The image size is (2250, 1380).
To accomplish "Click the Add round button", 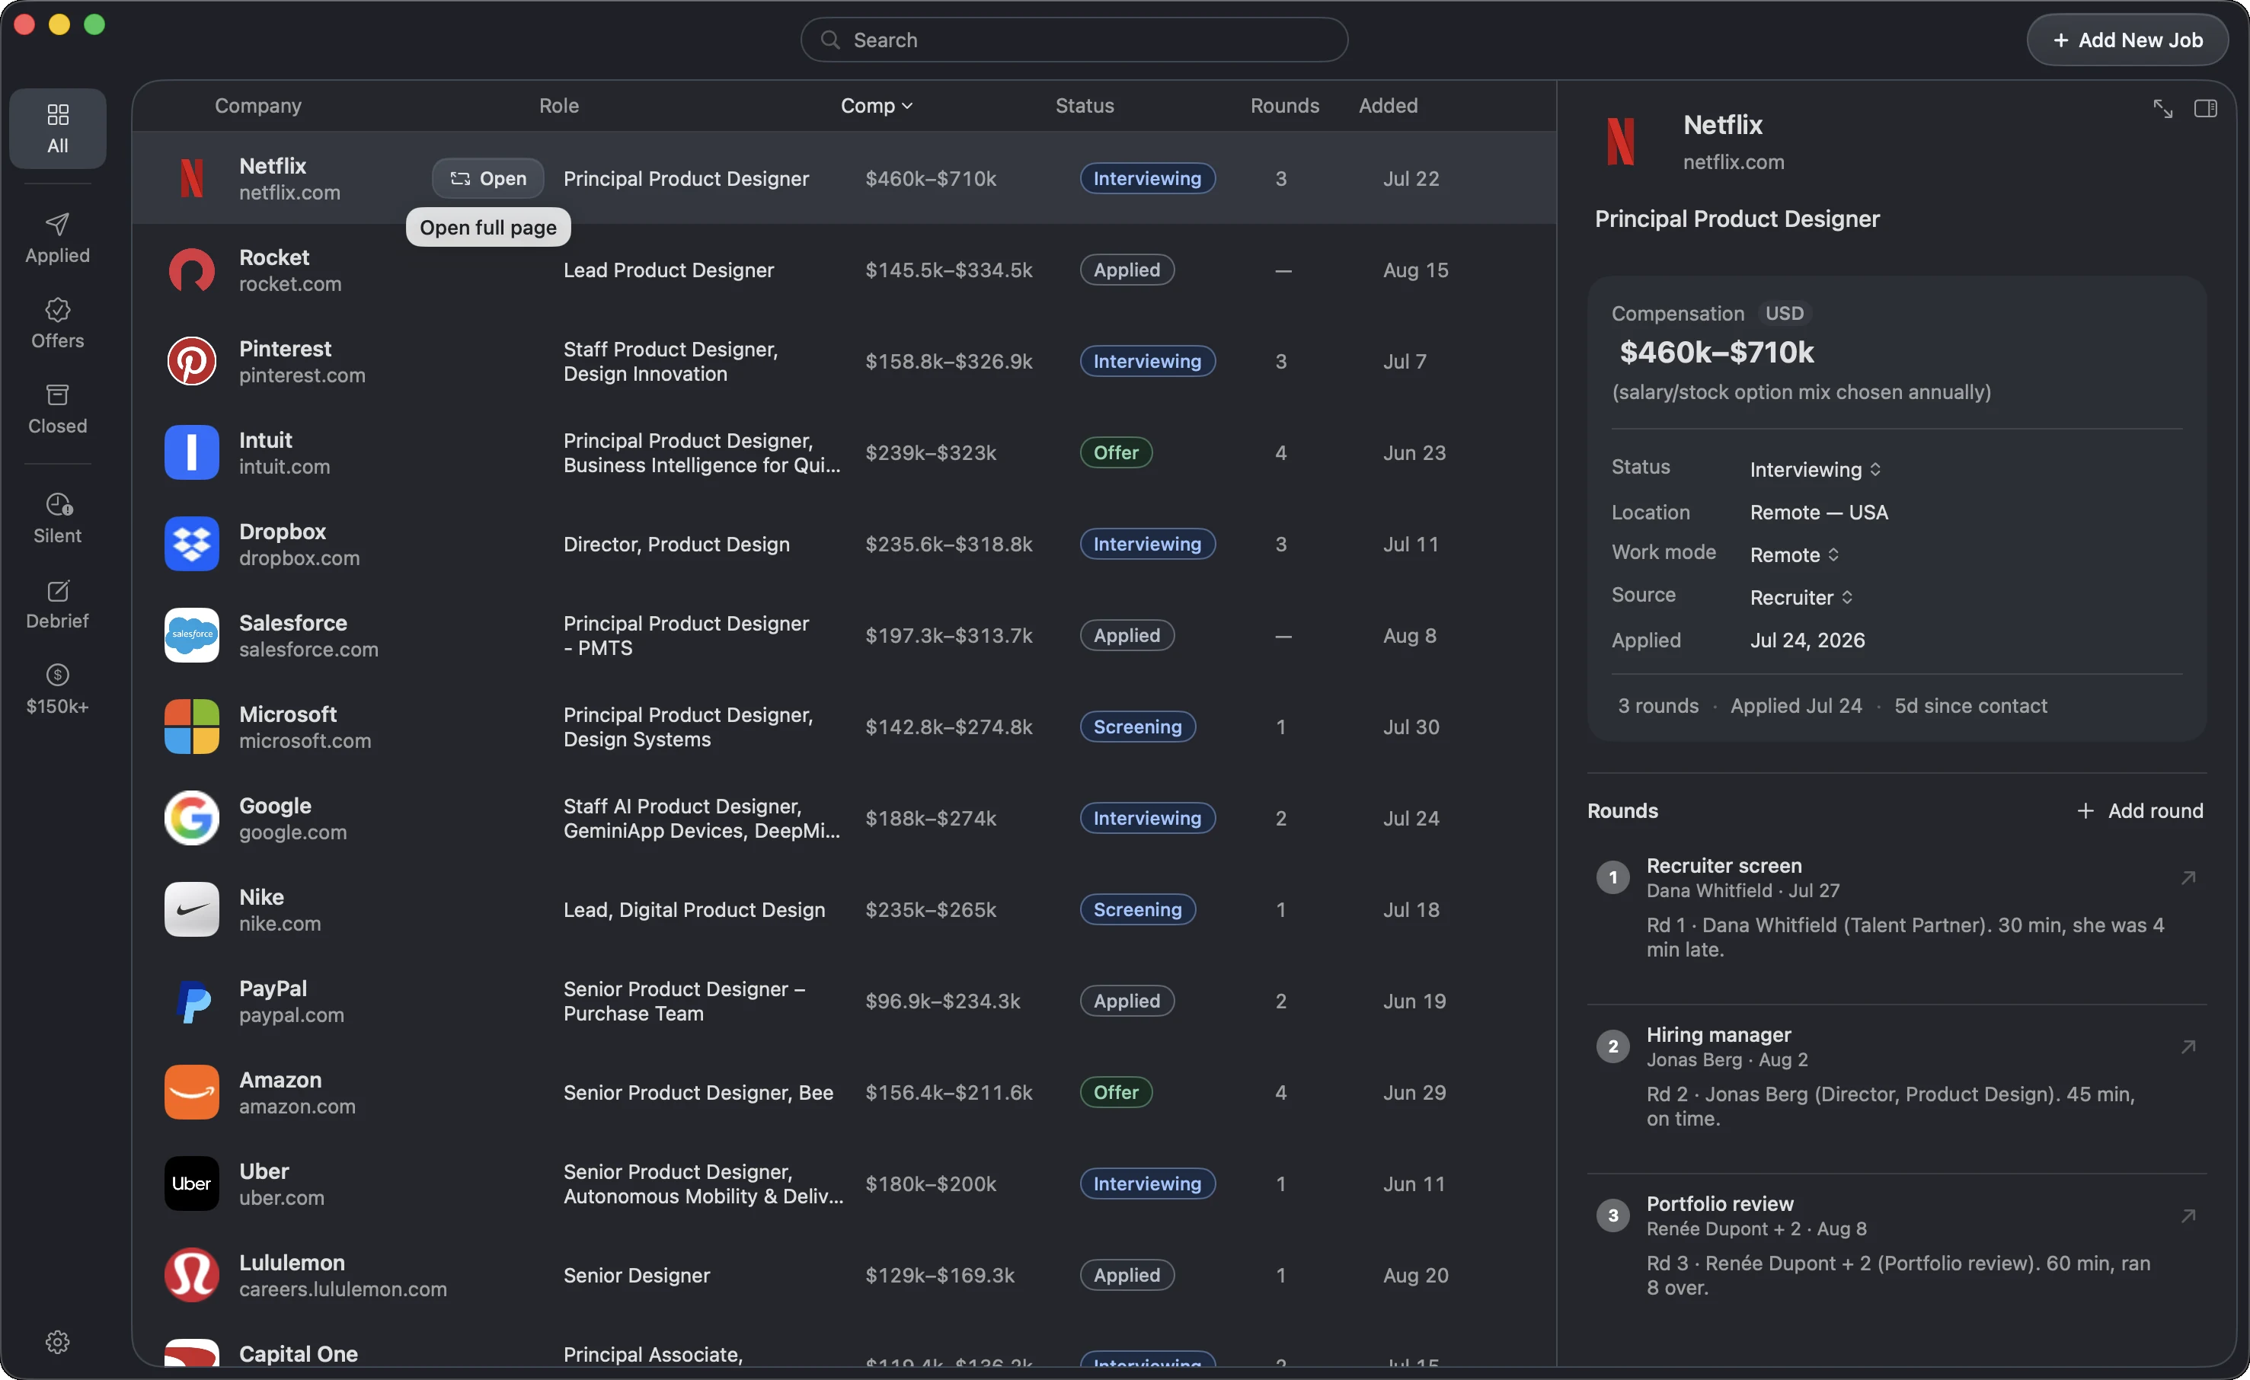I will tap(2140, 810).
